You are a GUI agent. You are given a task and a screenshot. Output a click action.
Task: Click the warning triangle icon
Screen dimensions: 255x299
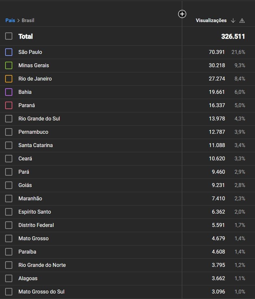point(242,21)
